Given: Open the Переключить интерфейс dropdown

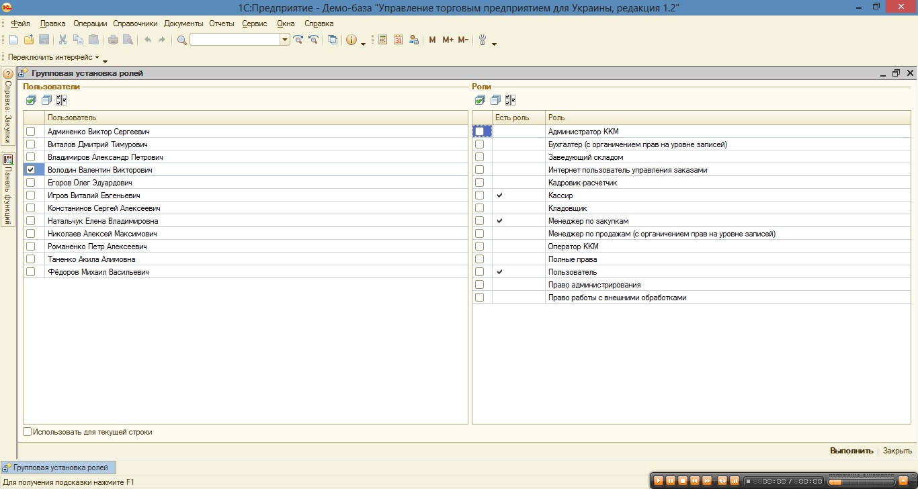Looking at the screenshot, I should (x=53, y=58).
